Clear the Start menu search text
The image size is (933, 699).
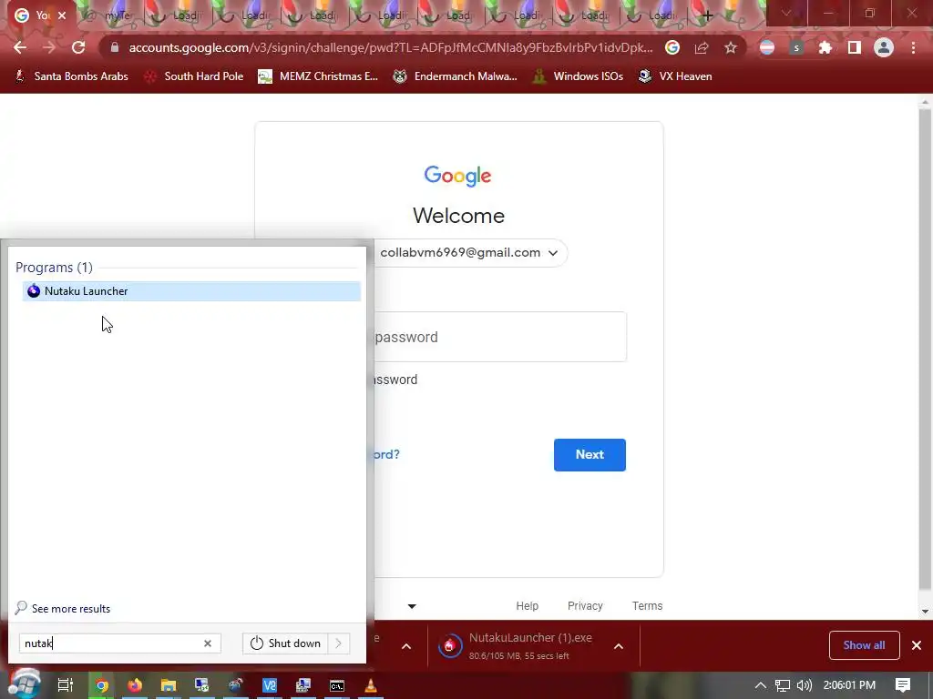pyautogui.click(x=208, y=643)
